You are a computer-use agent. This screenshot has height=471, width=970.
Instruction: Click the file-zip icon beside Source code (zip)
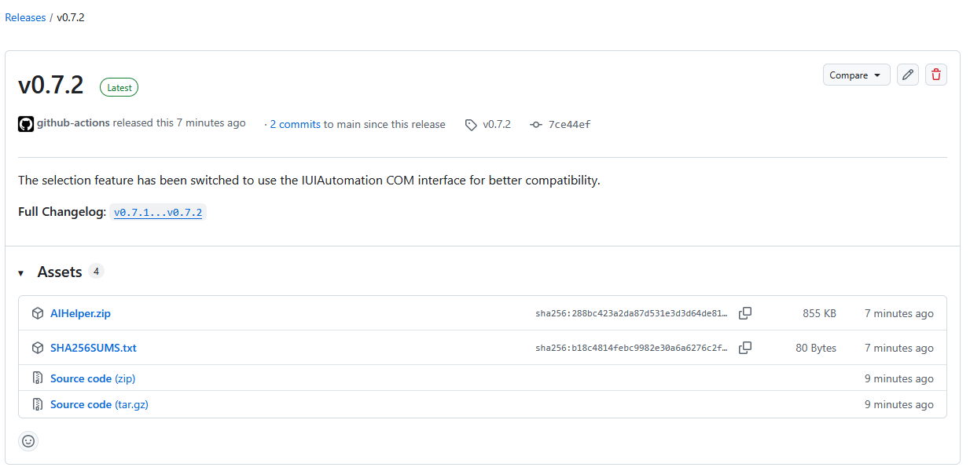click(x=38, y=378)
